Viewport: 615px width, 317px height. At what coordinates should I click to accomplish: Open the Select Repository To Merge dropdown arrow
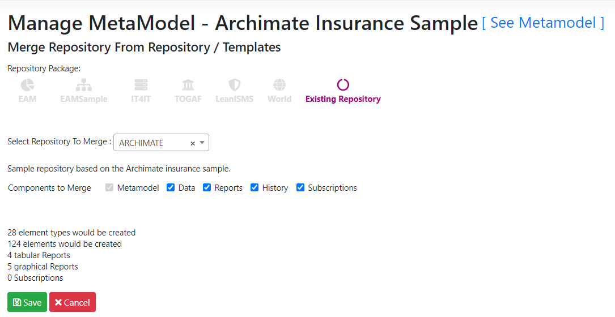tap(202, 143)
